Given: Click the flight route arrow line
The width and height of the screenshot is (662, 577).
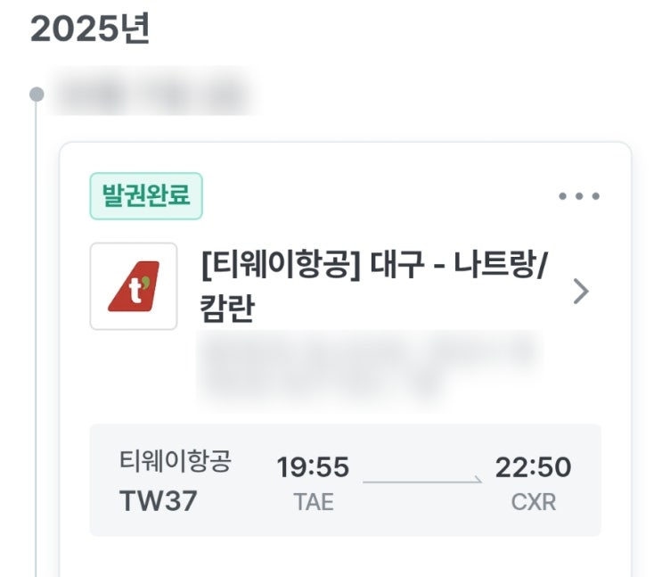Looking at the screenshot, I should coord(422,482).
